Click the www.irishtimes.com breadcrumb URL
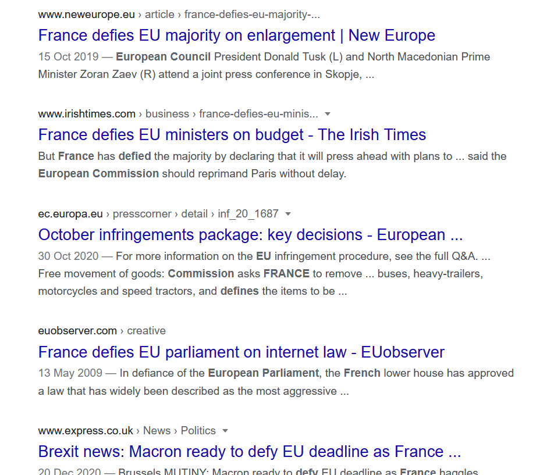 (178, 114)
